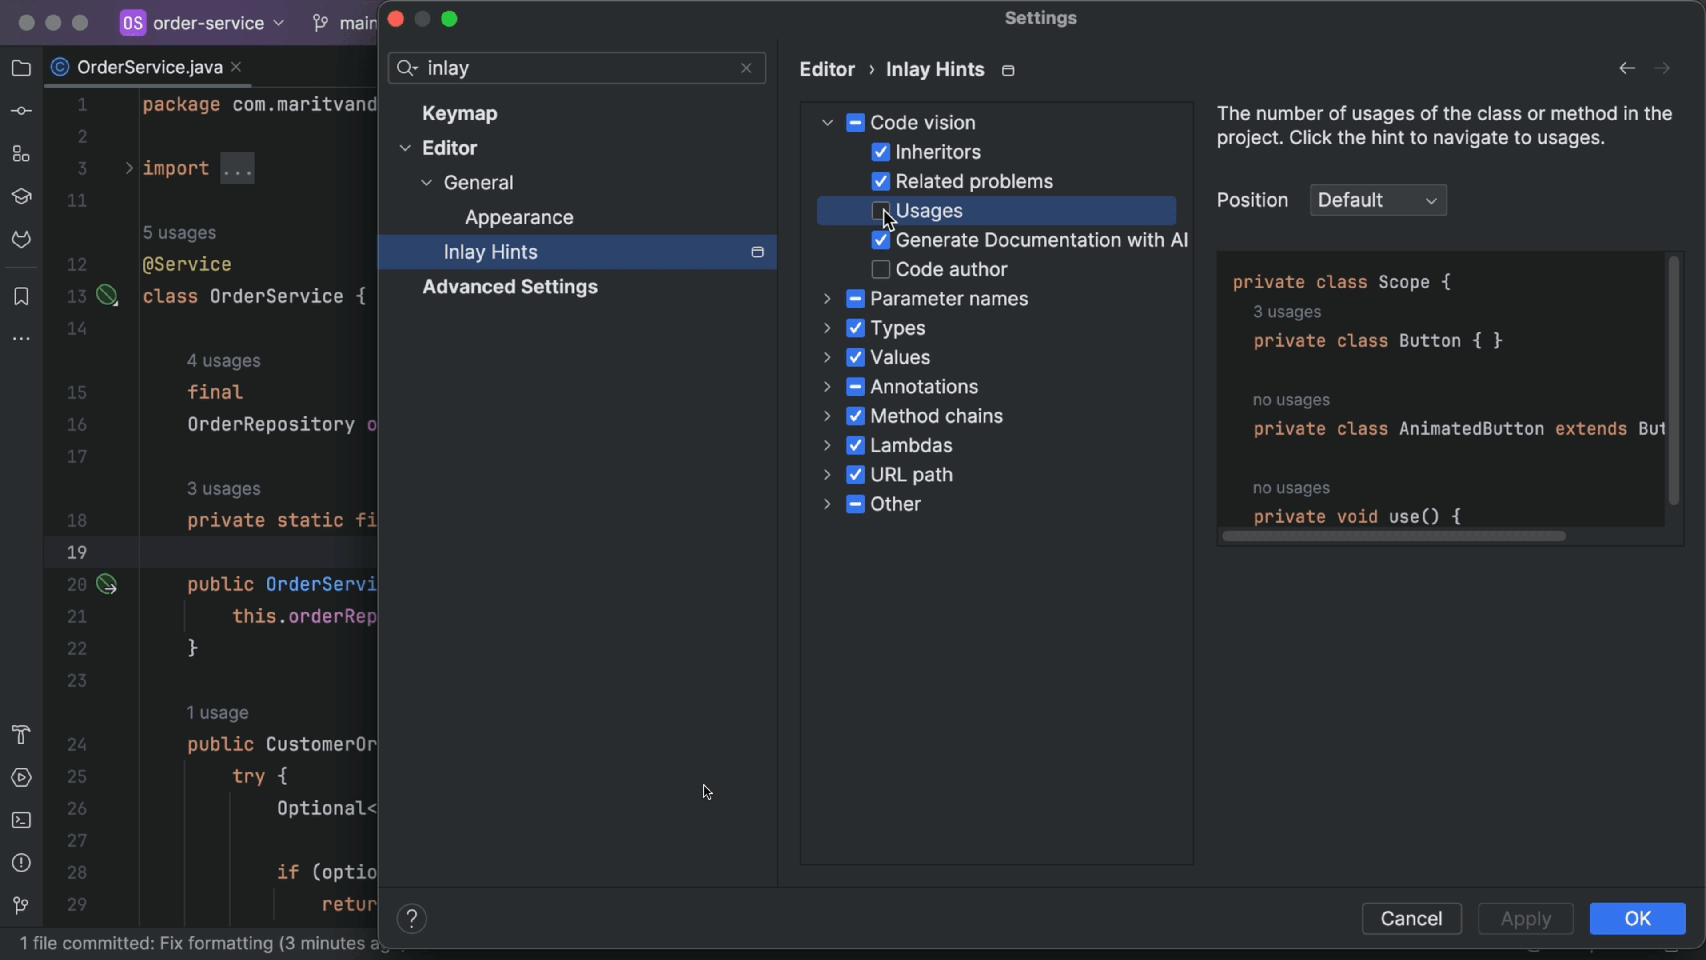
Task: Switch to the OrderService.java tab
Action: pos(149,68)
